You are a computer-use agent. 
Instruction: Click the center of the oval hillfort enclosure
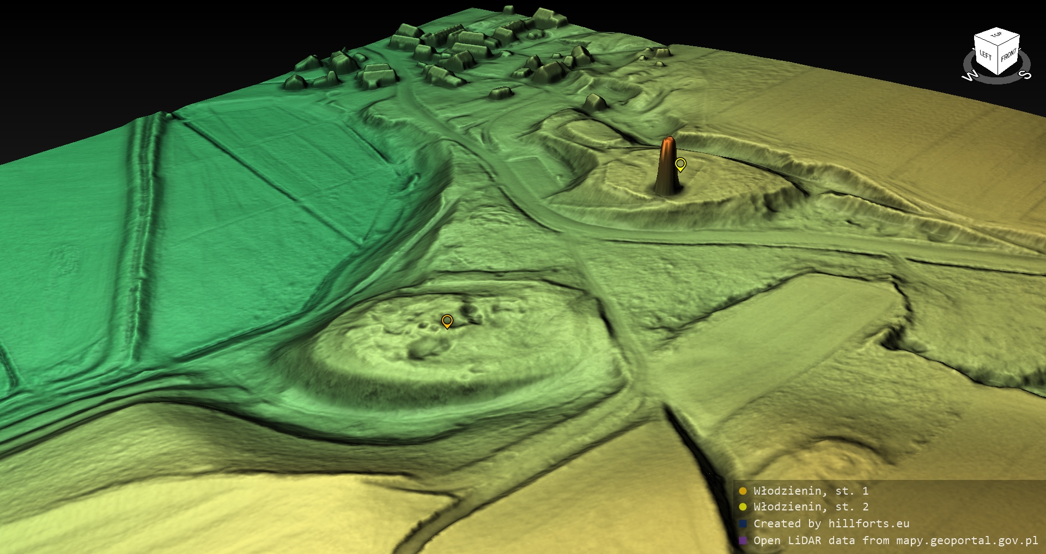[436, 343]
